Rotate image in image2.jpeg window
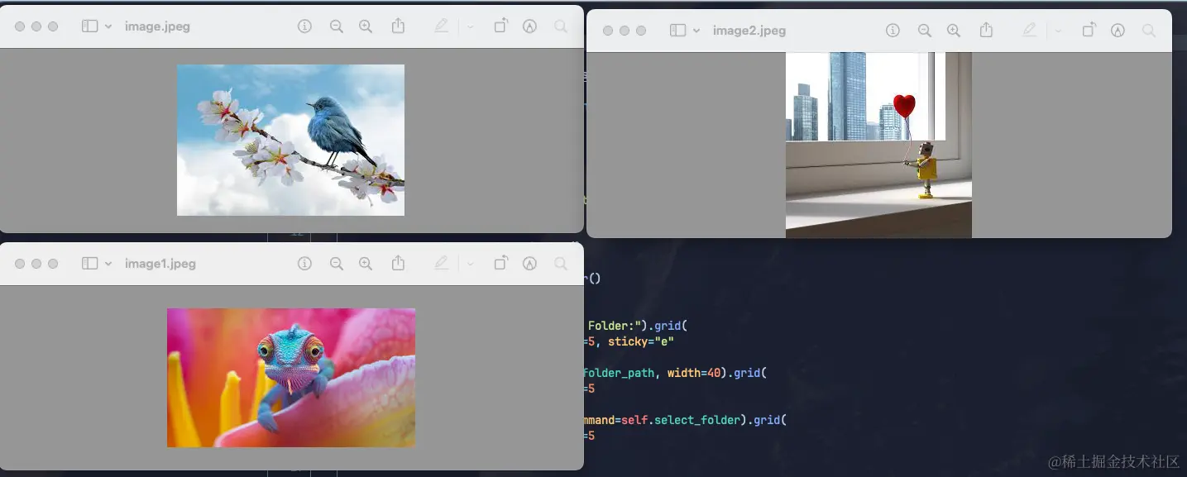1187x477 pixels. pos(1089,30)
